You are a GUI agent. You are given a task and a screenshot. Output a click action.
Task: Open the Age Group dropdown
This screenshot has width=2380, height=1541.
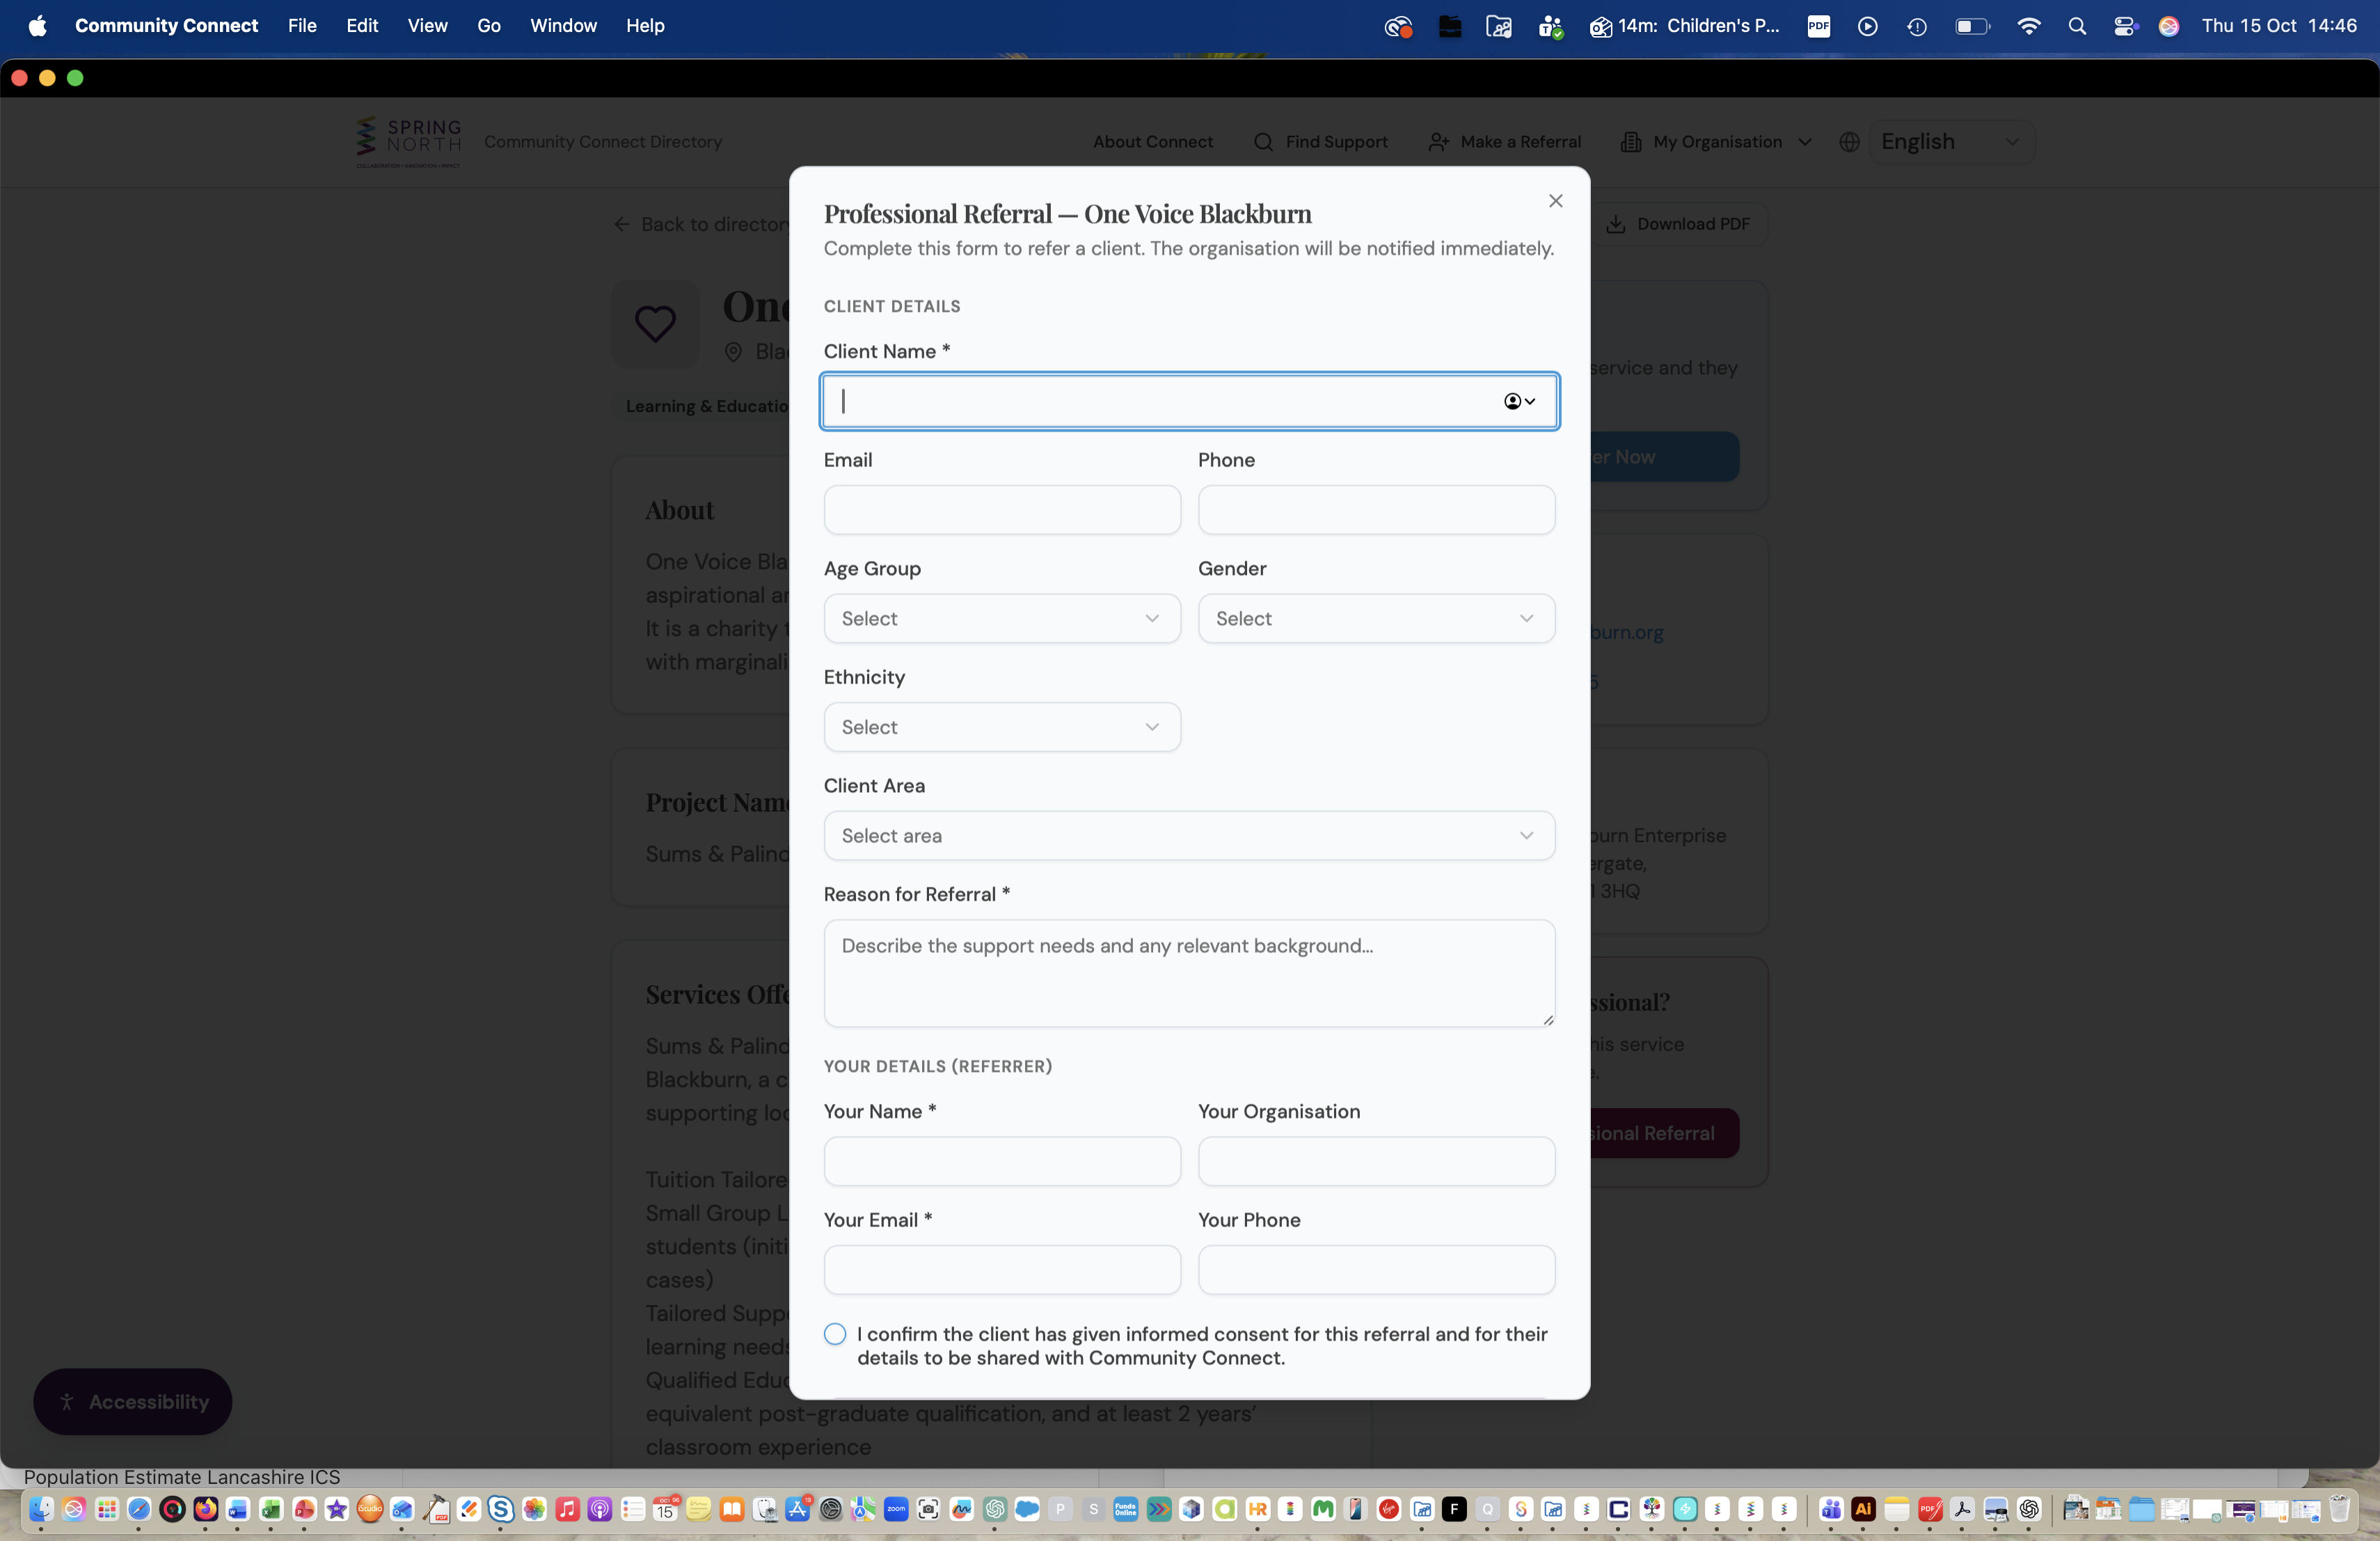pos(1002,618)
